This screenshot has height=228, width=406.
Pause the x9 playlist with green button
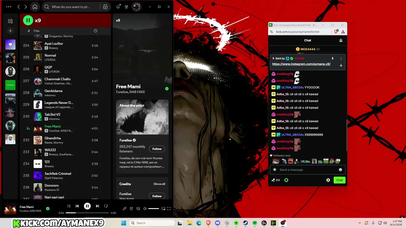tap(28, 20)
